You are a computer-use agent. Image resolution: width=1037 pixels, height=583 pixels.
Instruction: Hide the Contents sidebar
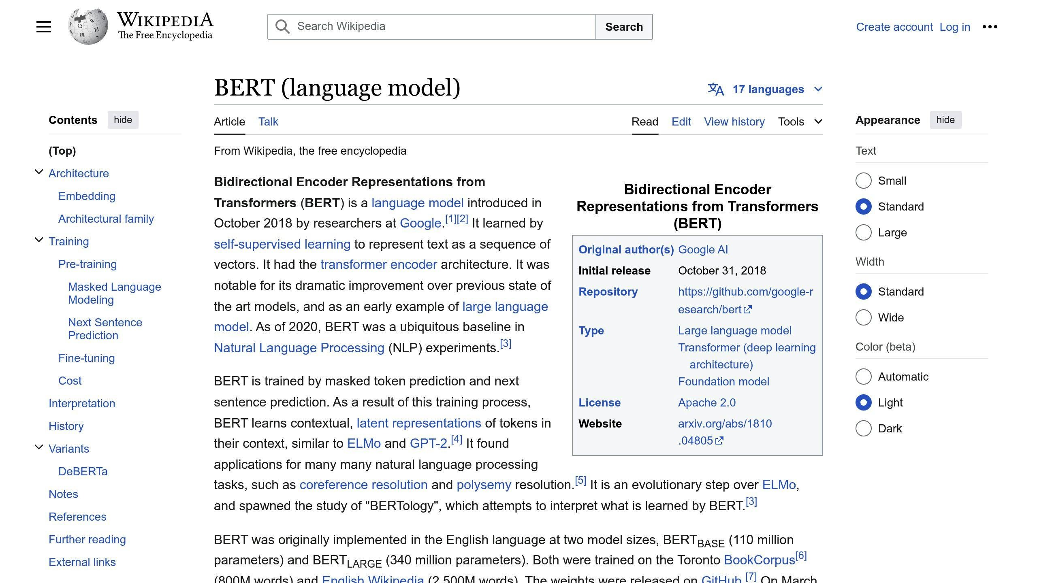click(x=123, y=120)
